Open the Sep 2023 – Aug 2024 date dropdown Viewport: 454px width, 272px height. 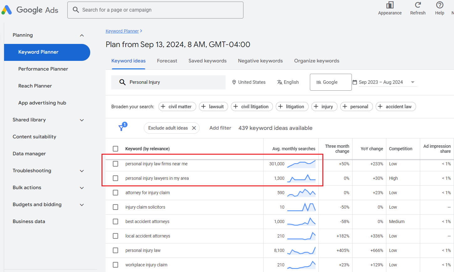pyautogui.click(x=413, y=82)
